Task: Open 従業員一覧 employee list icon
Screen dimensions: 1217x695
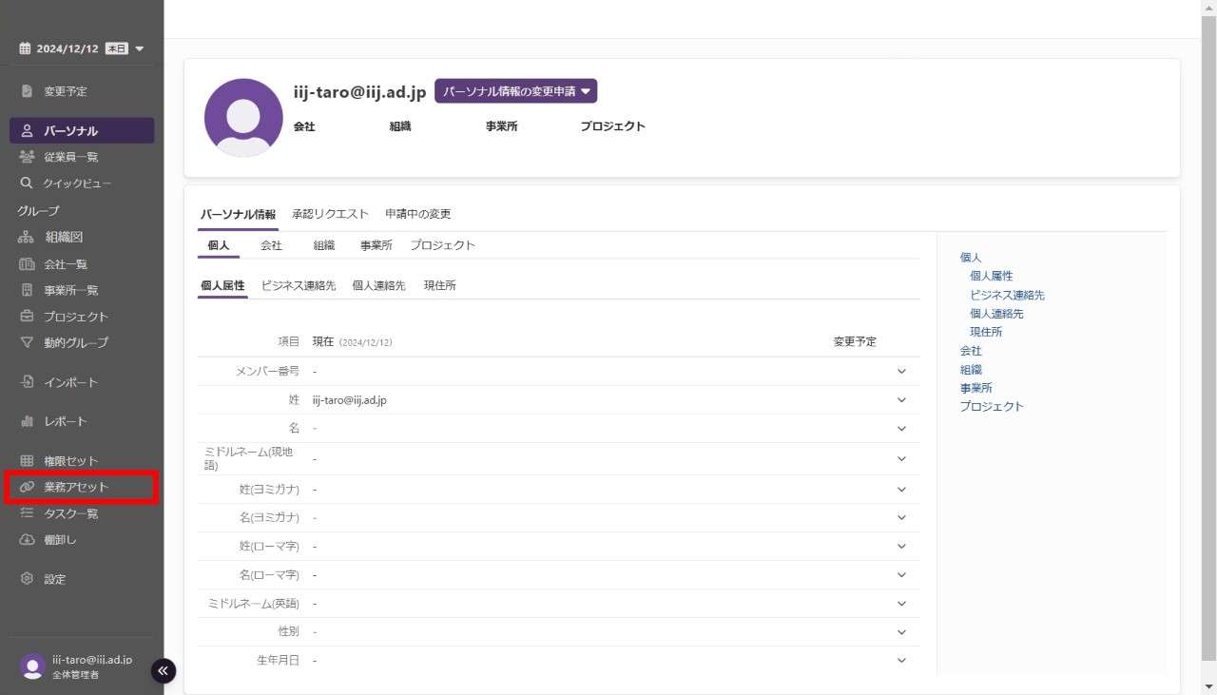Action: (x=27, y=157)
